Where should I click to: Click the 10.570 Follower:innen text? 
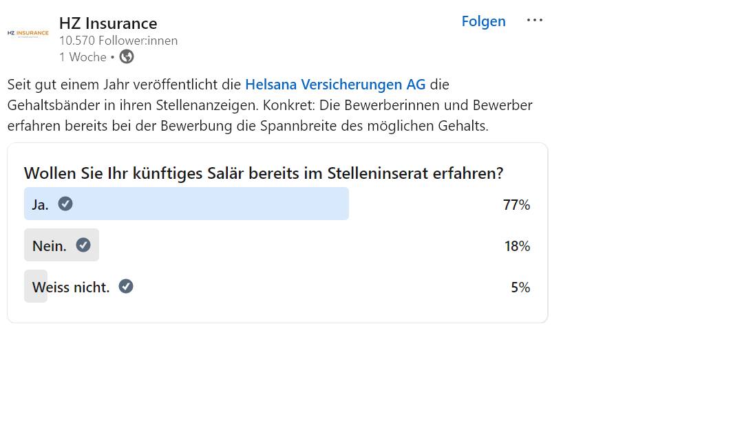[x=118, y=41]
